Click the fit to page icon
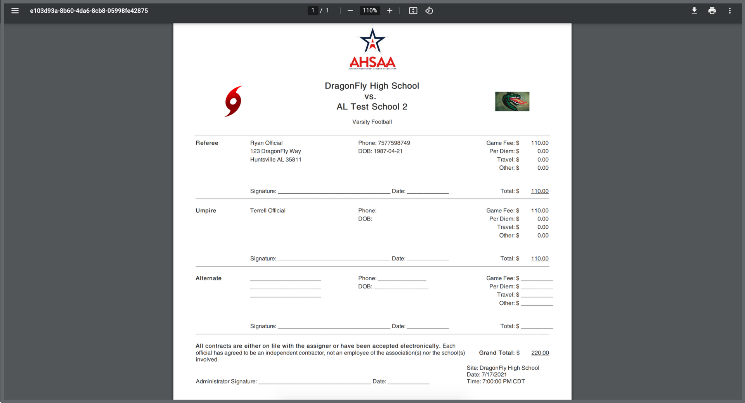The image size is (745, 403). click(x=413, y=11)
